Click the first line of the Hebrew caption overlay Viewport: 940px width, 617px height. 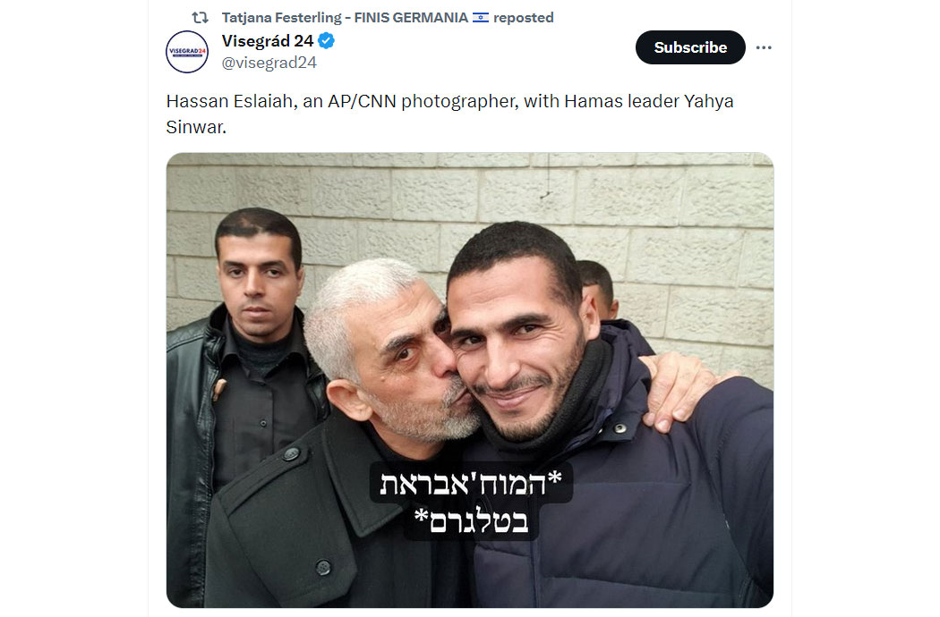click(471, 482)
